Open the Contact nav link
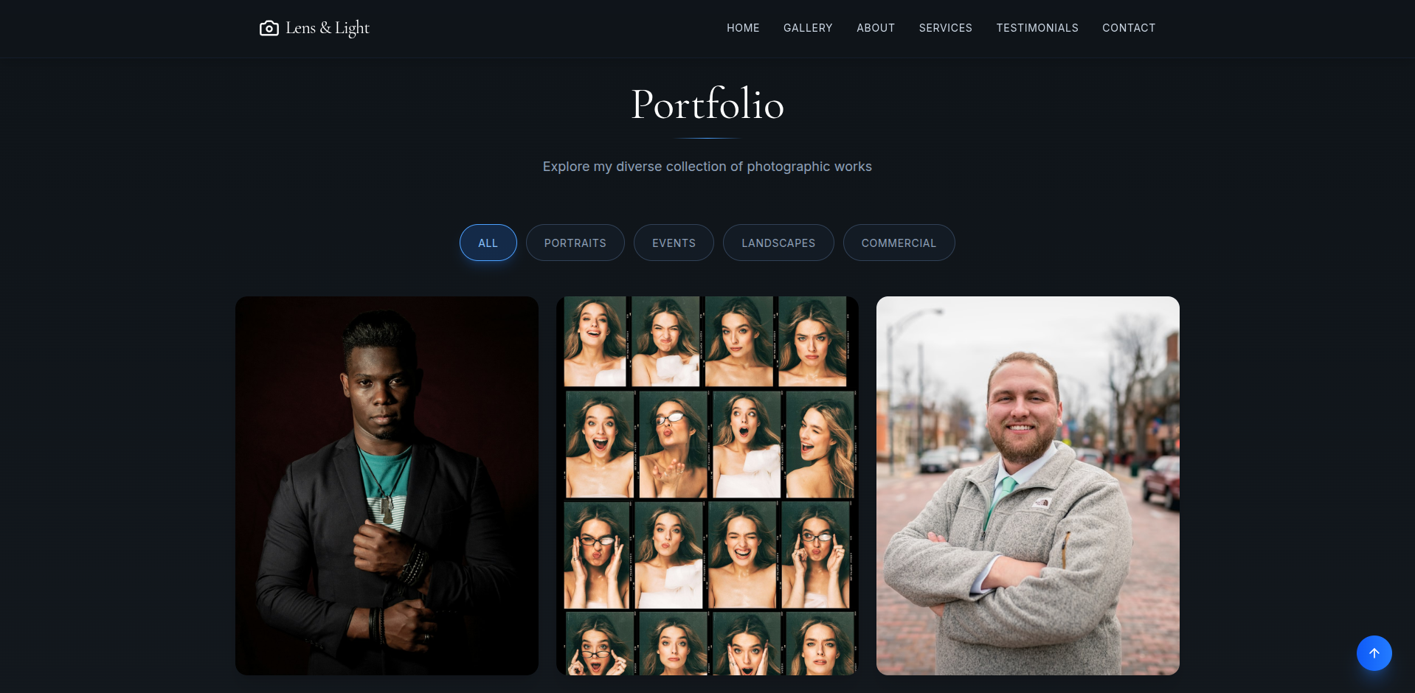 coord(1129,28)
